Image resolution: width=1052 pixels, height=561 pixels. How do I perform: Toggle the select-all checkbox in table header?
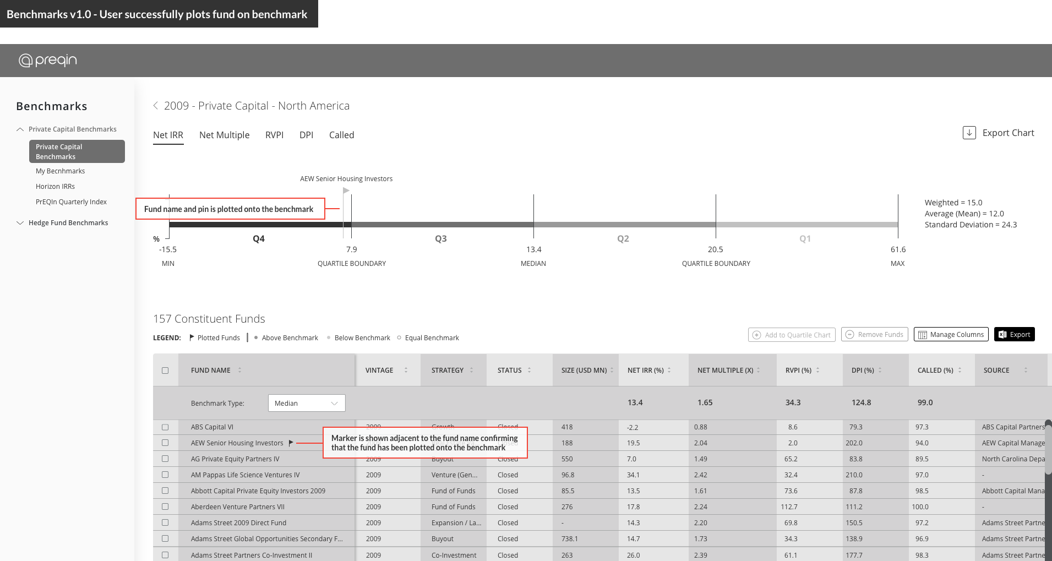click(165, 371)
